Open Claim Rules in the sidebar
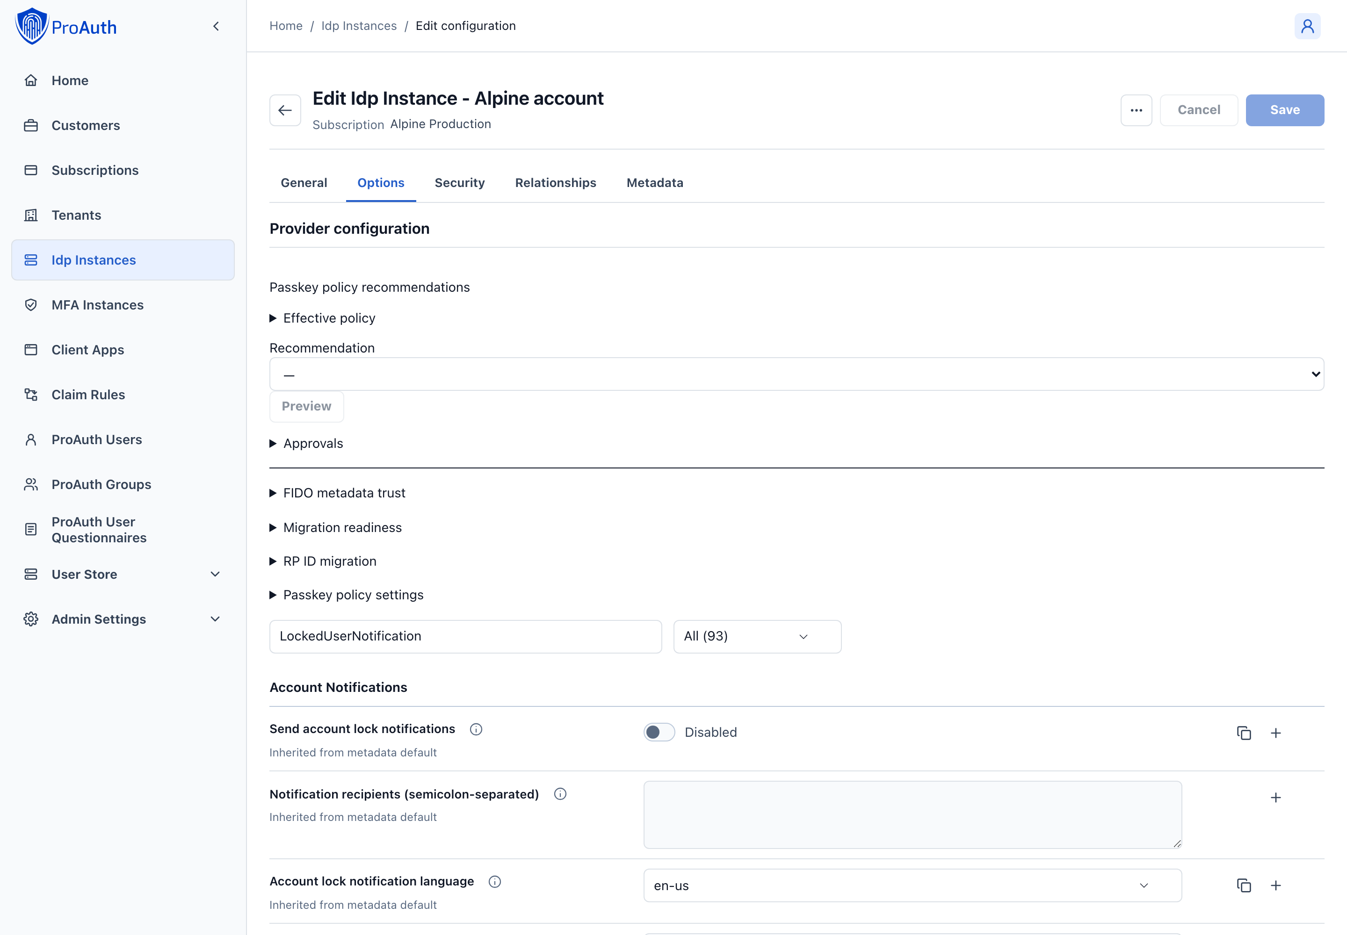1347x935 pixels. pyautogui.click(x=123, y=395)
